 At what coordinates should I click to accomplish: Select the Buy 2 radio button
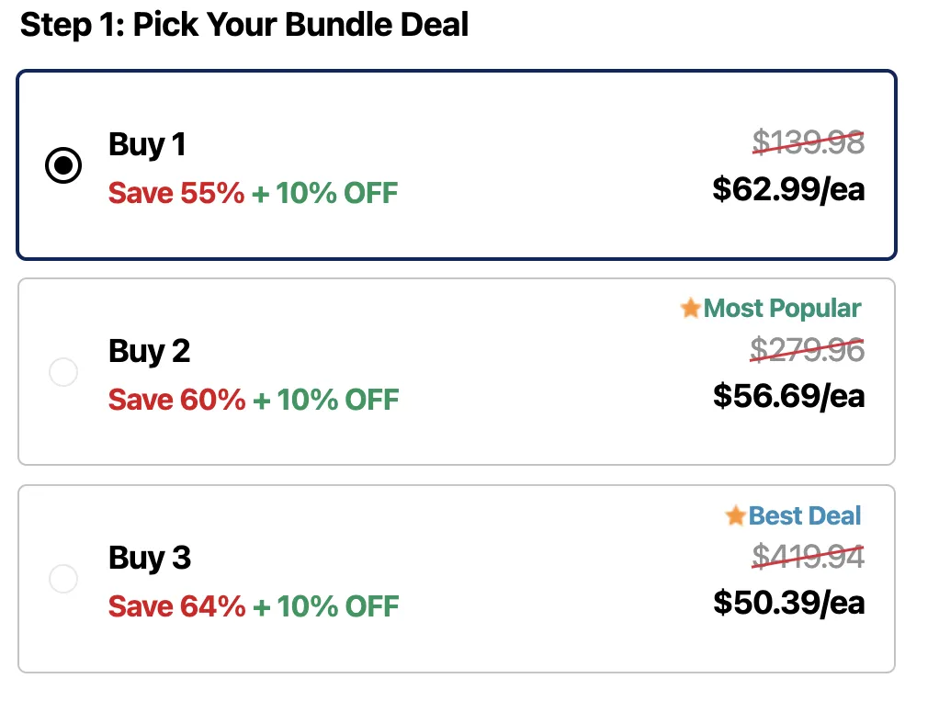[63, 372]
